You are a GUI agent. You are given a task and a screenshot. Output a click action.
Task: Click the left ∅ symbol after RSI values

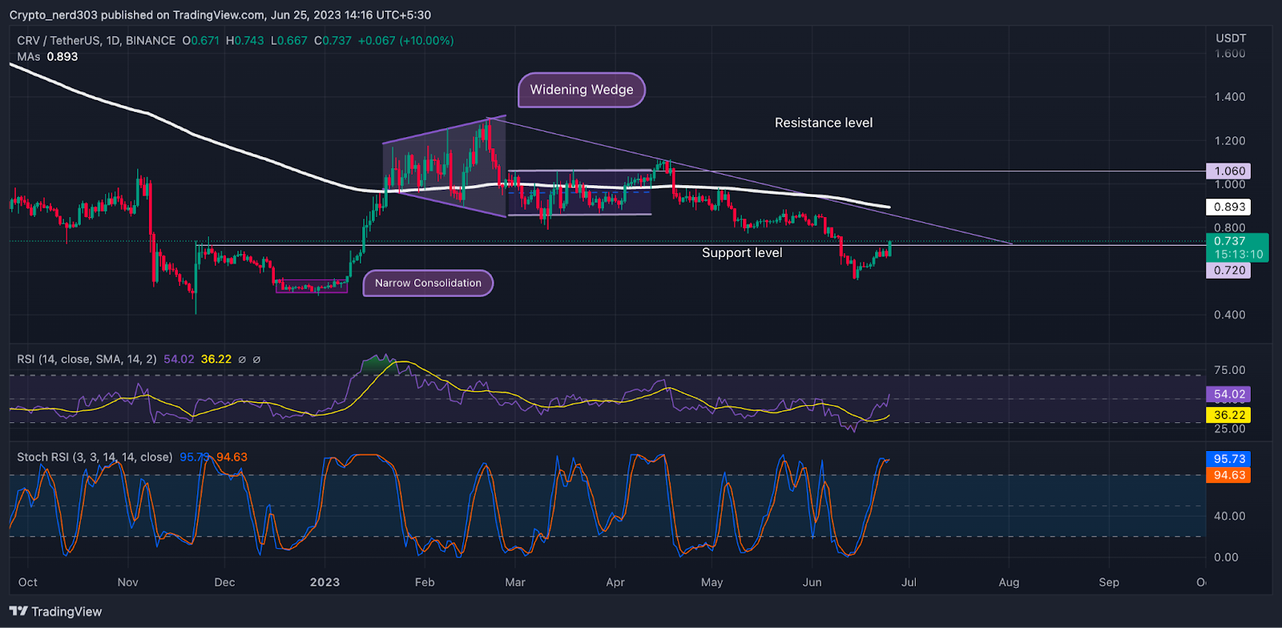pyautogui.click(x=242, y=360)
